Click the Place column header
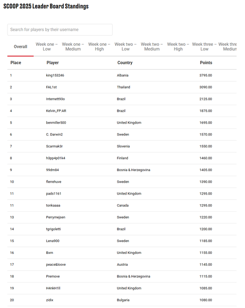 (x=16, y=62)
